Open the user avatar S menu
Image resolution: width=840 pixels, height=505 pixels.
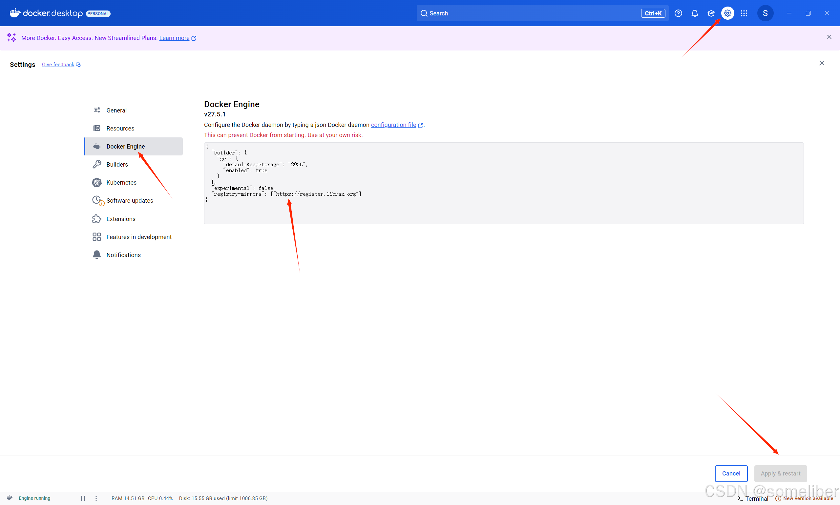click(765, 13)
